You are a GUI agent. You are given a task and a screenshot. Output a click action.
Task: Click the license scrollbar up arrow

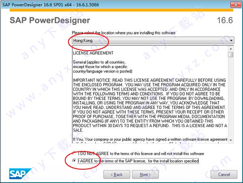click(x=231, y=49)
